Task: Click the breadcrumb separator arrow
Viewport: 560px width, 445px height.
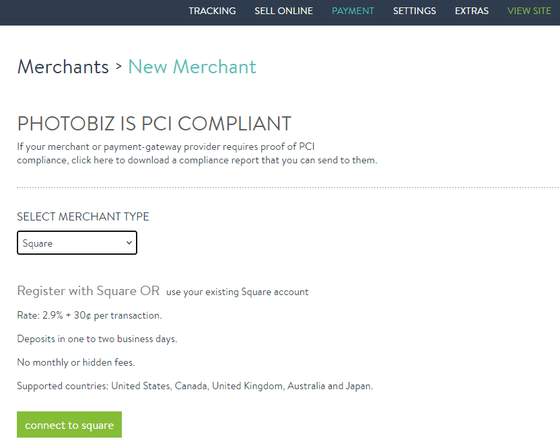Action: click(118, 67)
